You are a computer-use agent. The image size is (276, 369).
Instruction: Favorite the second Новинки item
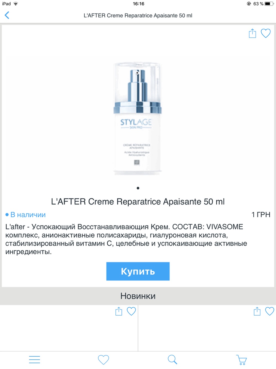270,311
